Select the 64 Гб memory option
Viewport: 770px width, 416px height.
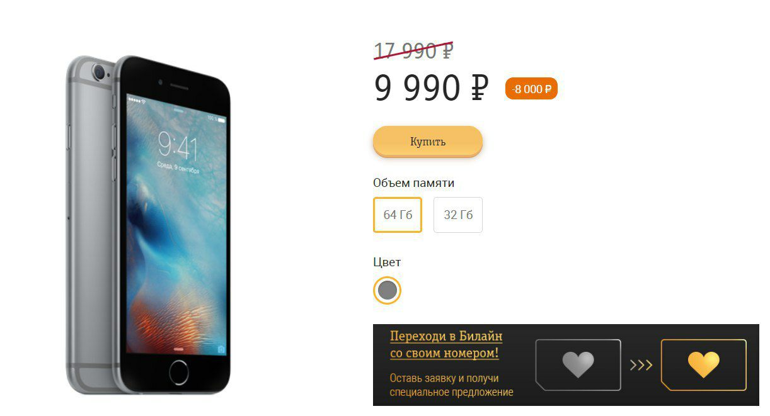398,215
